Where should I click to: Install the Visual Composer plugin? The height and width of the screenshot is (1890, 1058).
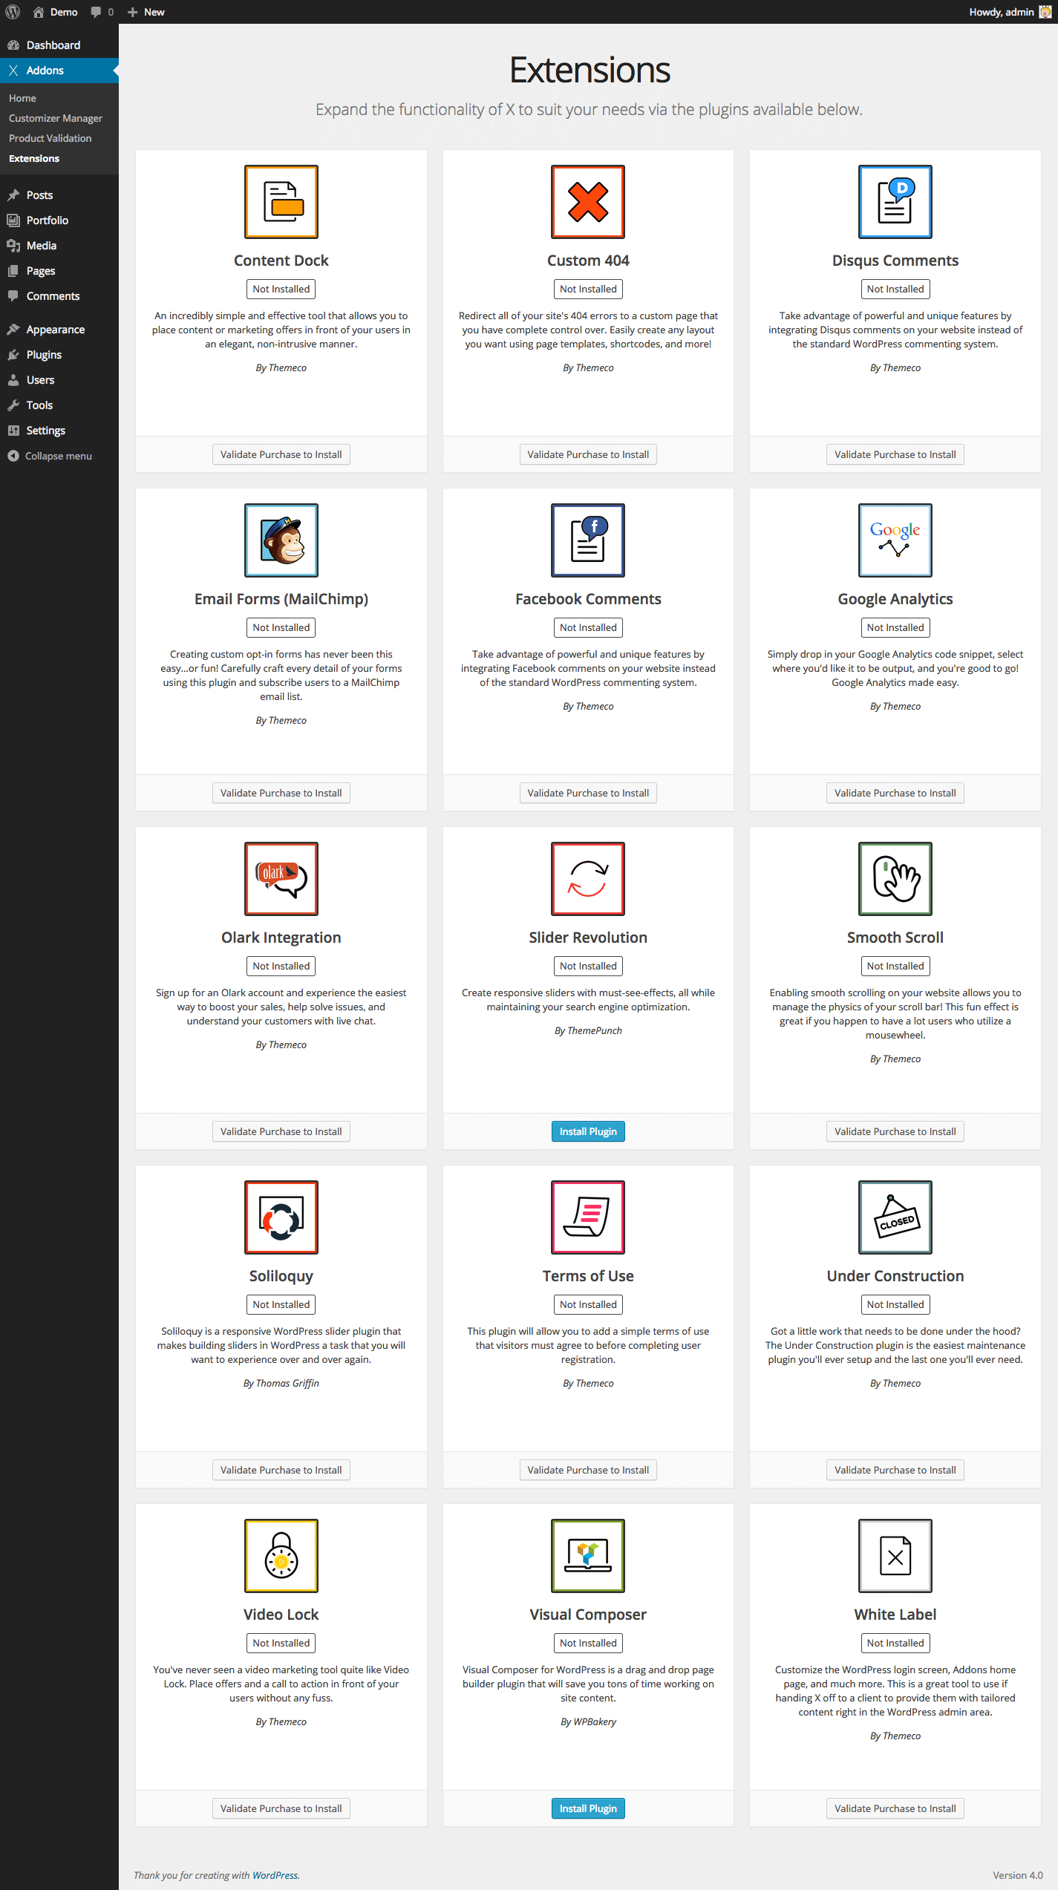tap(587, 1808)
